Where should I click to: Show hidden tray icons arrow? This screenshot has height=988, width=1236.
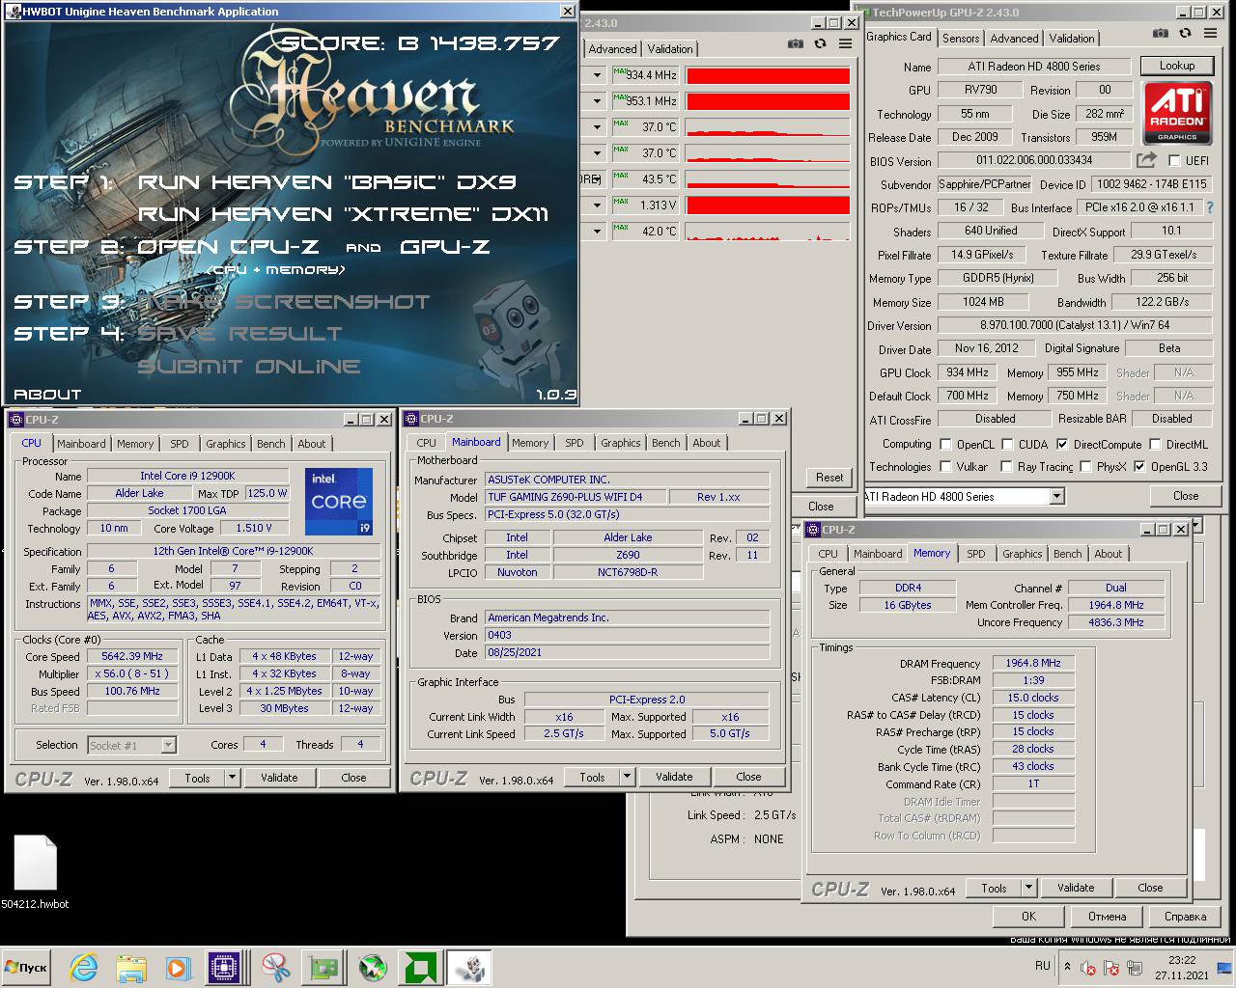1067,966
